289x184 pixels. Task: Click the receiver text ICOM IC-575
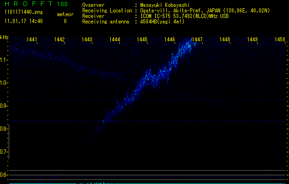point(155,16)
